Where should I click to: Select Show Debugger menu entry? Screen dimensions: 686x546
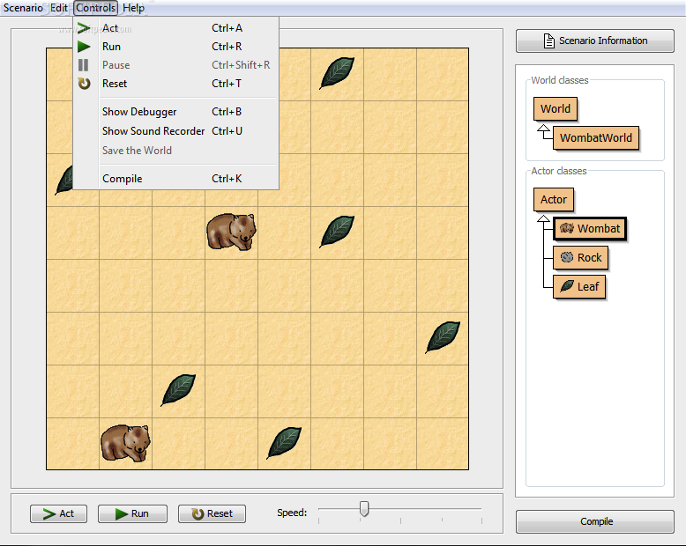(x=139, y=112)
